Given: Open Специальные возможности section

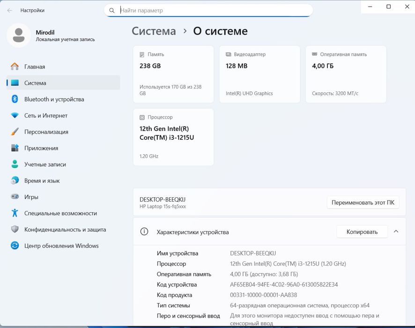Looking at the screenshot, I should tap(63, 213).
